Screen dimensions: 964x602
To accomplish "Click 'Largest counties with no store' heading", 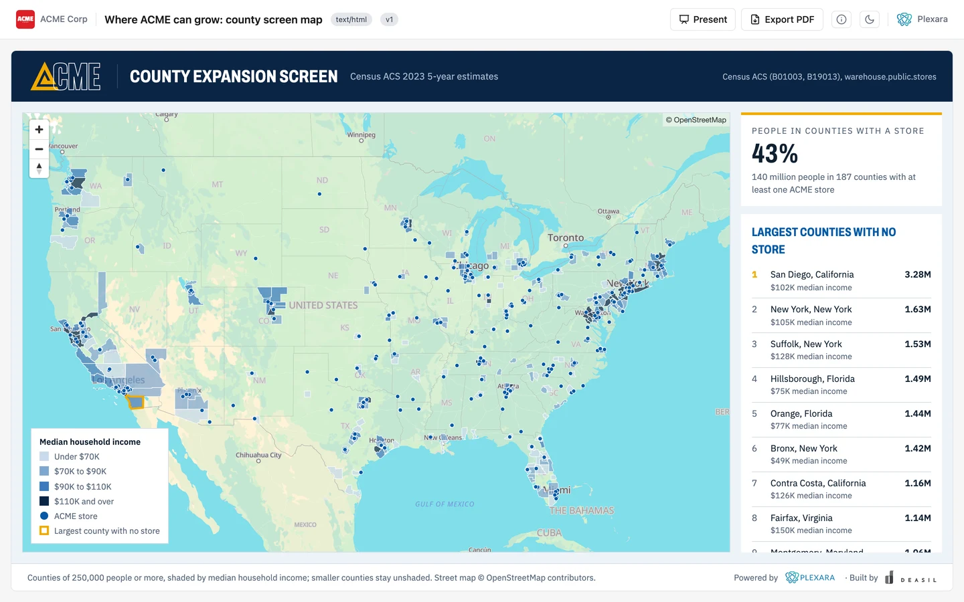I will click(x=823, y=241).
